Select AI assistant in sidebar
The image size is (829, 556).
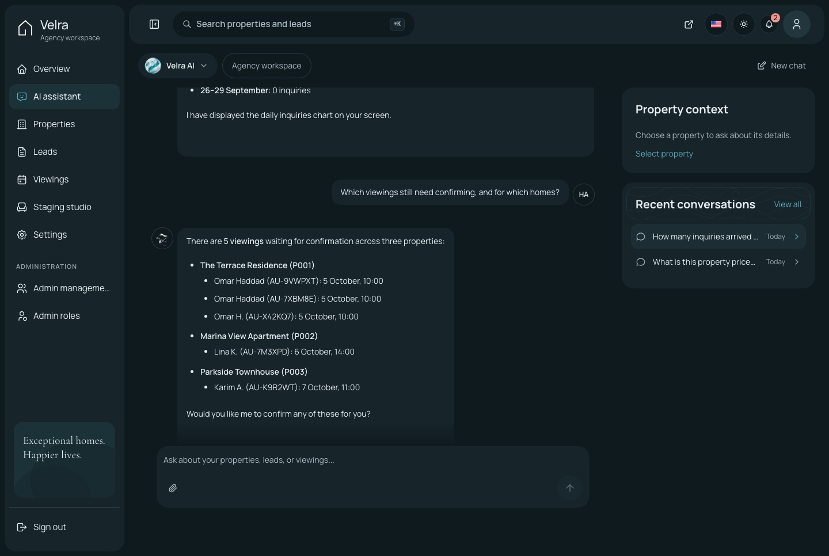tap(64, 97)
